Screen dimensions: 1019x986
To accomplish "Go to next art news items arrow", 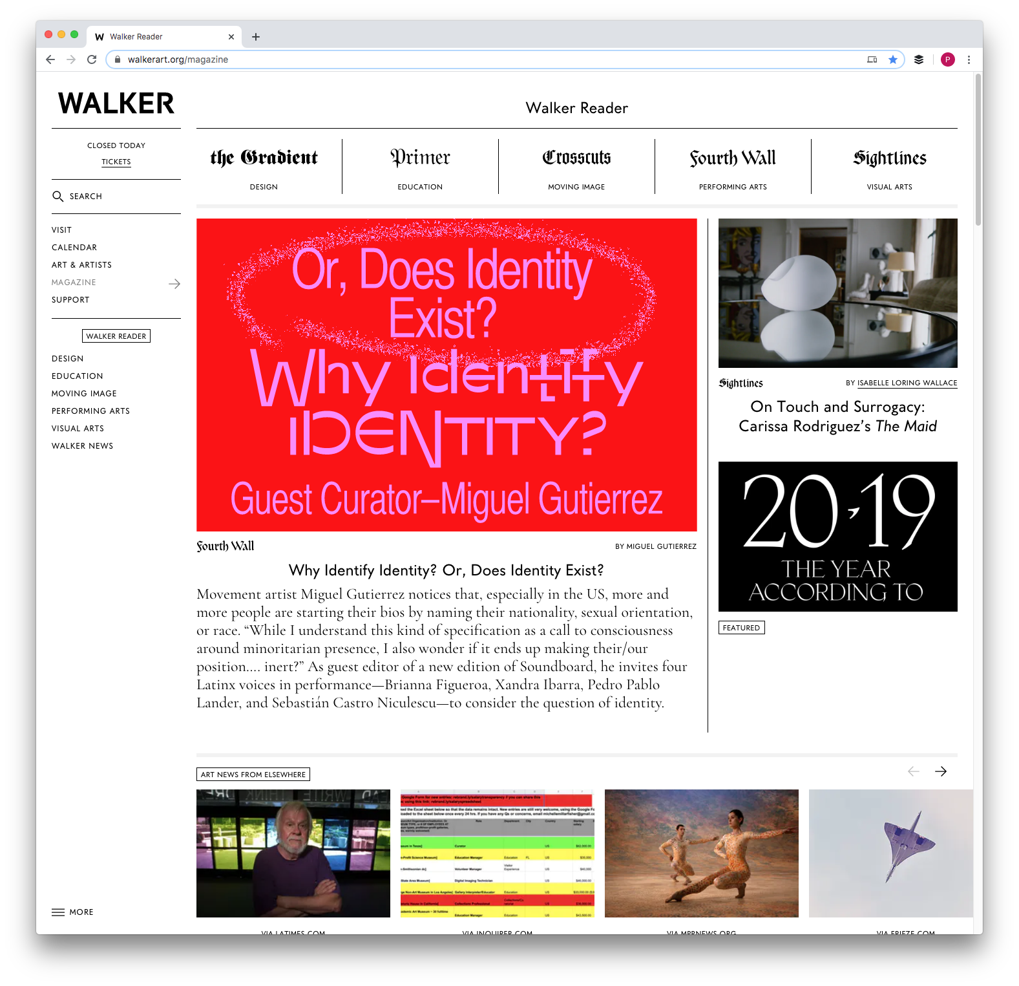I will 941,771.
